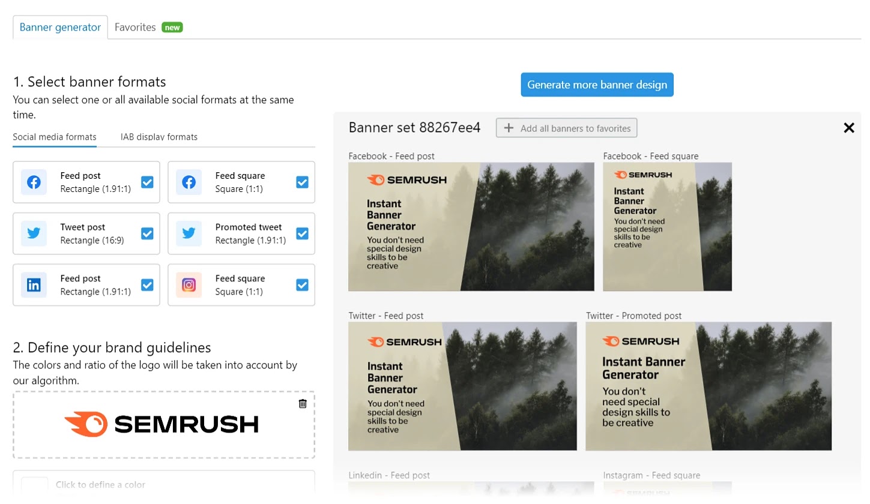Click the Semrush logo upload area
Screen dimensions: 870x504
point(164,425)
